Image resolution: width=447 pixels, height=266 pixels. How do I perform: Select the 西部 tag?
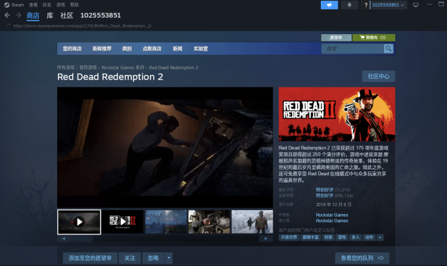coord(328,237)
